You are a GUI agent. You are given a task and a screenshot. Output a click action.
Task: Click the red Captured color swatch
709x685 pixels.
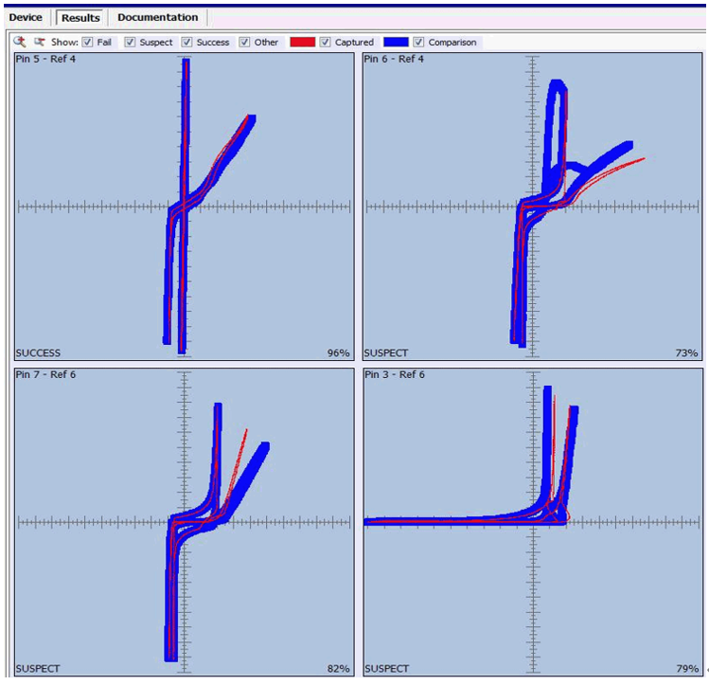click(302, 43)
